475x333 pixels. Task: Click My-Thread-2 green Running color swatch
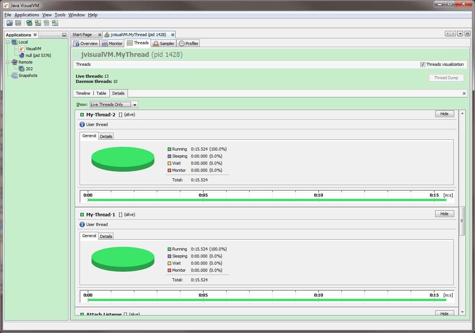click(169, 149)
